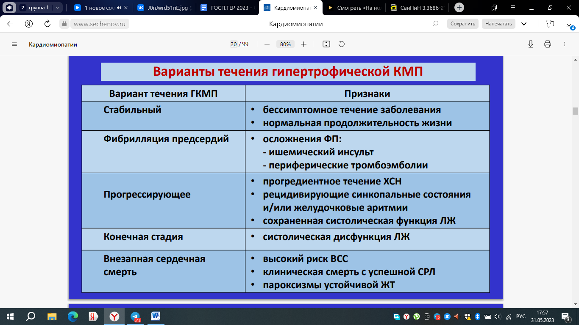This screenshot has height=325, width=579.
Task: Open the tab manager icon near minimize
Action: (494, 7)
